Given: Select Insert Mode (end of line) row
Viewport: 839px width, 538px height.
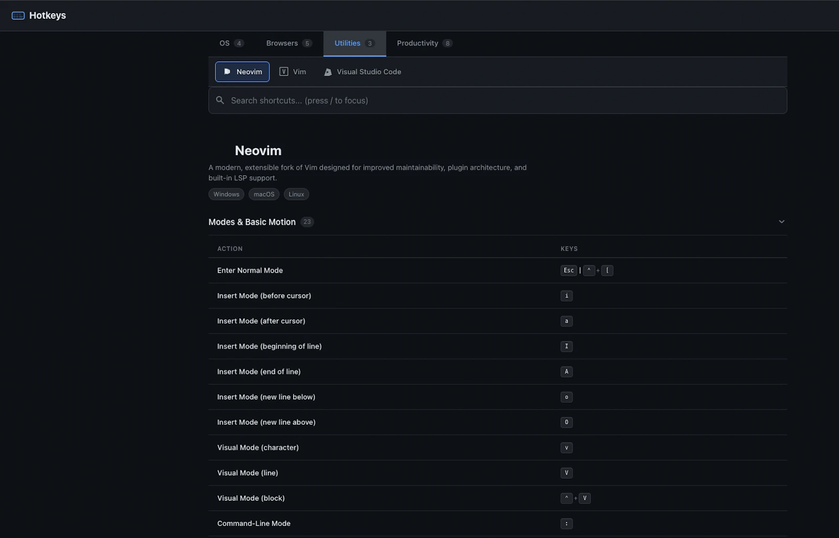Looking at the screenshot, I should click(498, 372).
